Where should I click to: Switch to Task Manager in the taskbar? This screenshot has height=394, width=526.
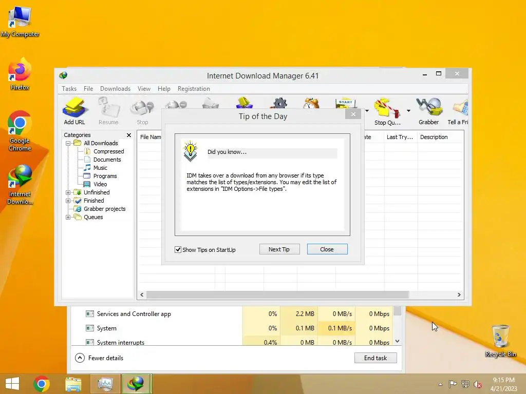pyautogui.click(x=105, y=384)
